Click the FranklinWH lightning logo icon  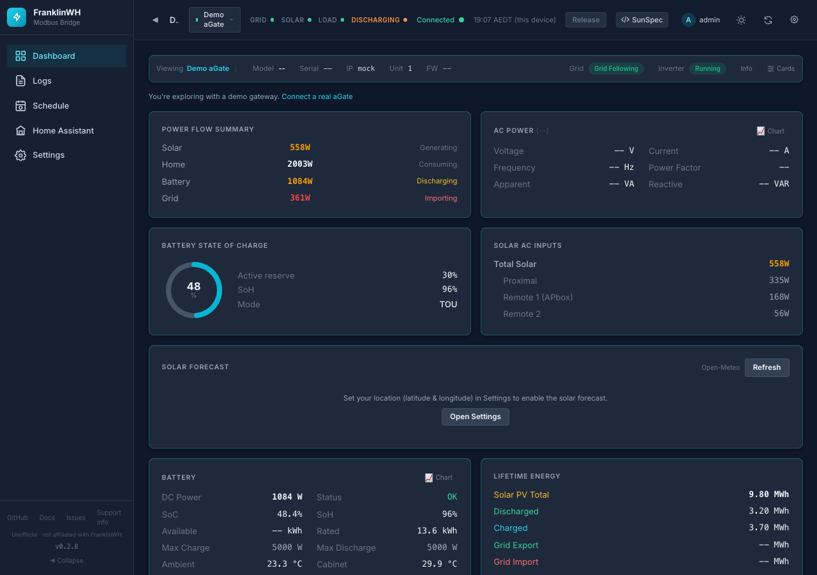click(17, 17)
